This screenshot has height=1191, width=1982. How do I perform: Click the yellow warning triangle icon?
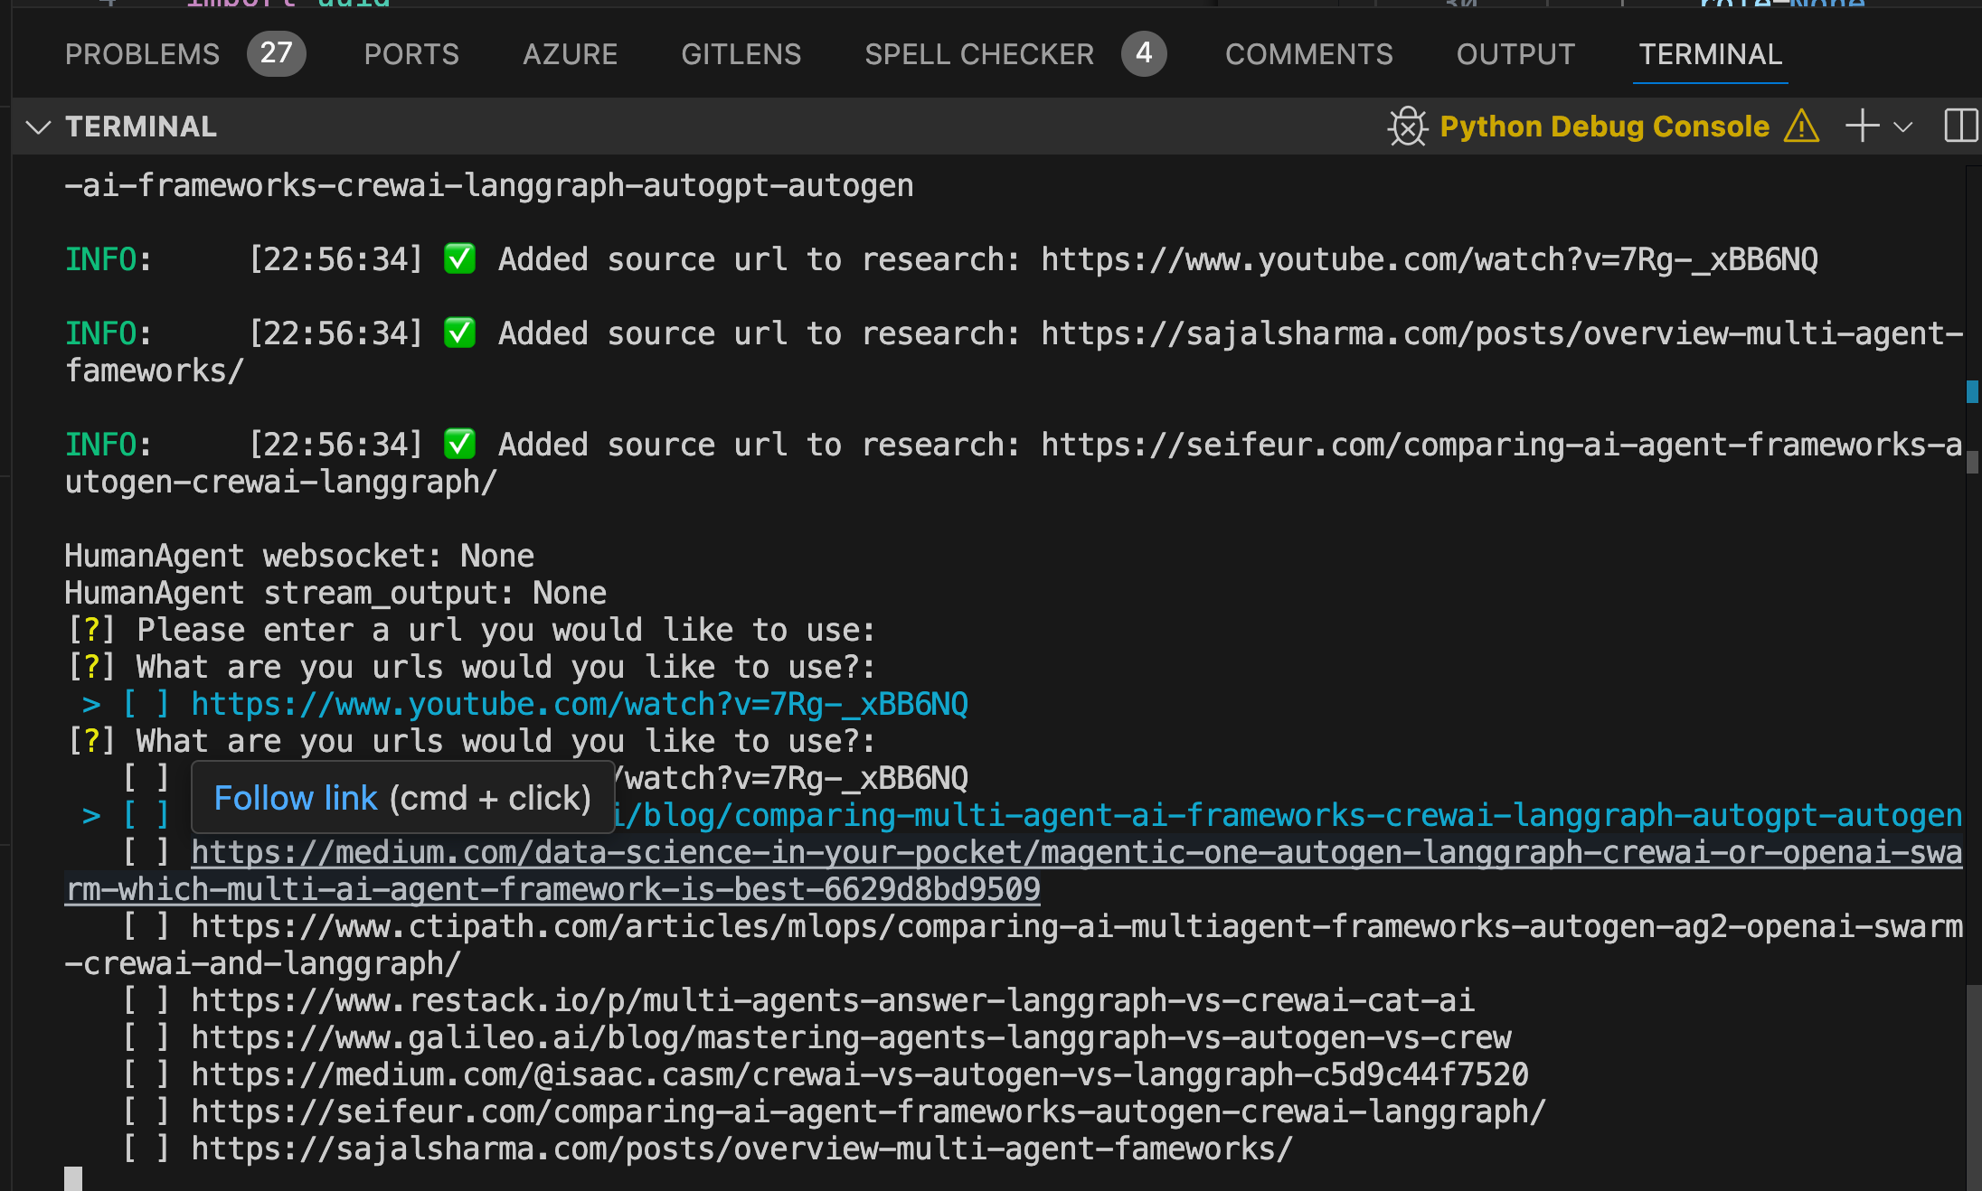click(x=1801, y=127)
